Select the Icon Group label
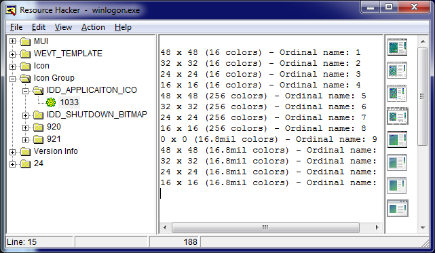Viewport: 435px width, 253px height. [54, 78]
